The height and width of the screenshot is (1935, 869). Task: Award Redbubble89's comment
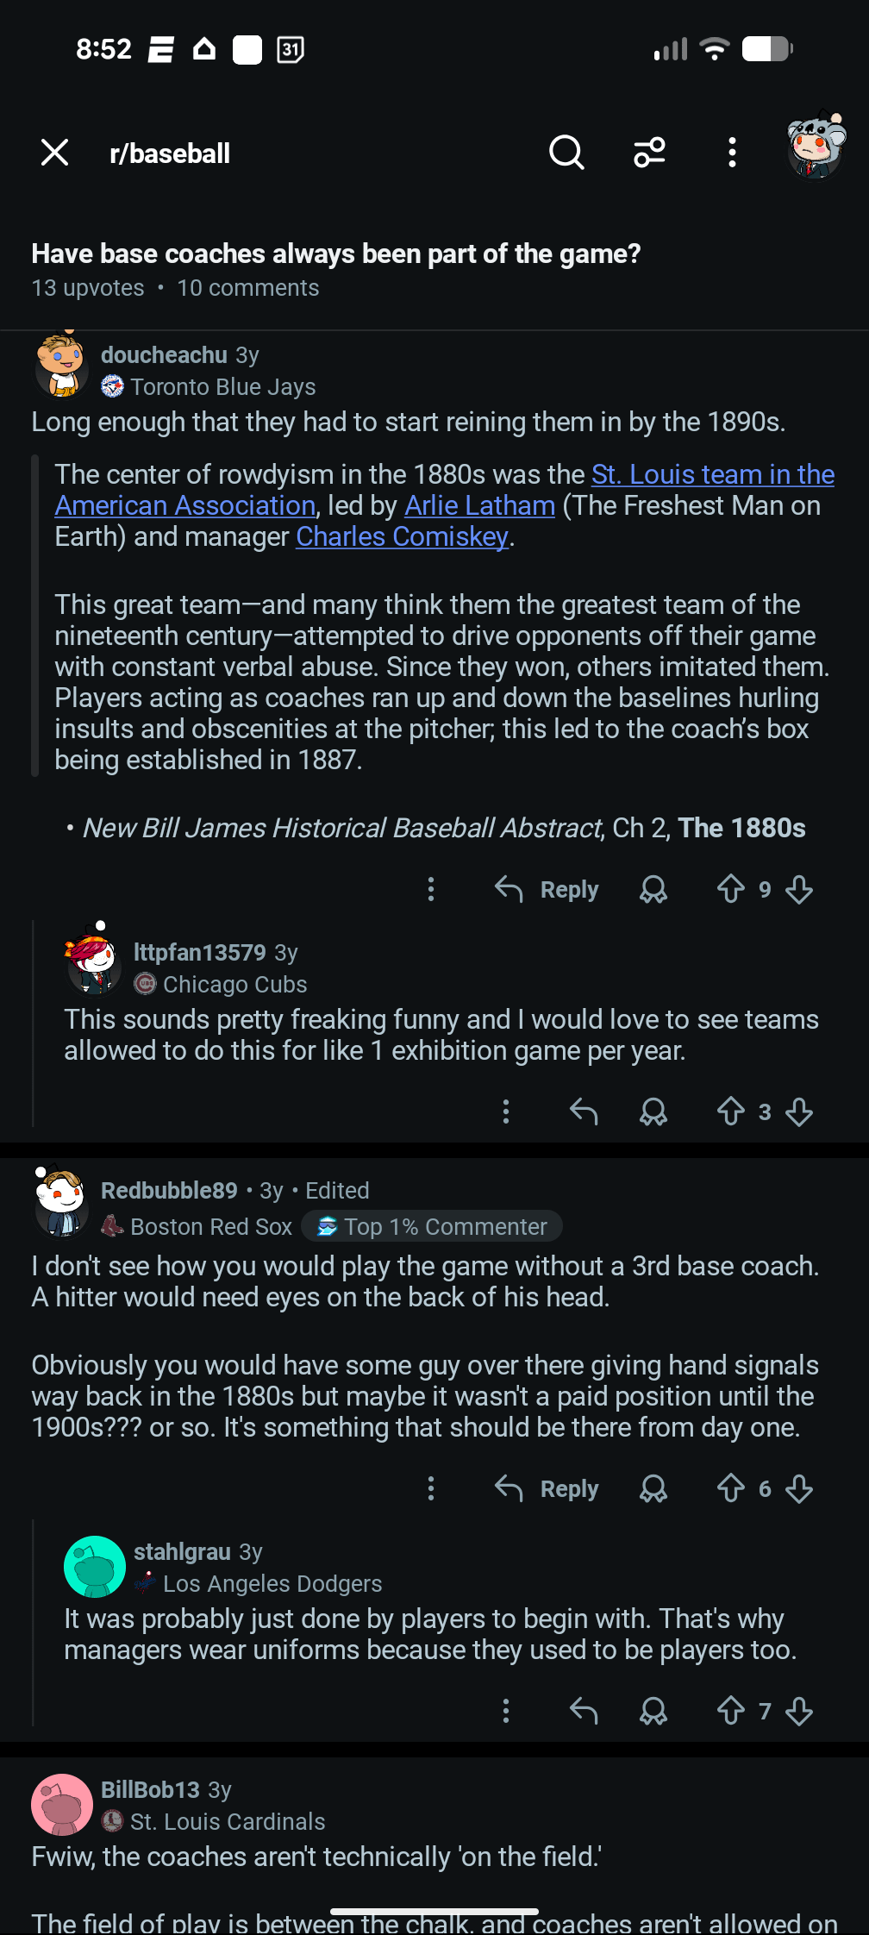point(653,1488)
